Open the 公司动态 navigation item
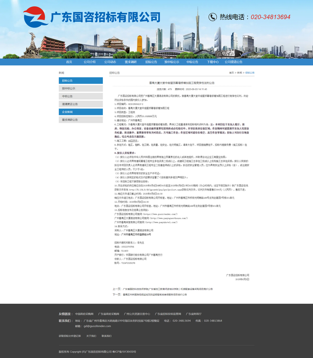Viewport: 313px width, 358px height. tap(110, 62)
